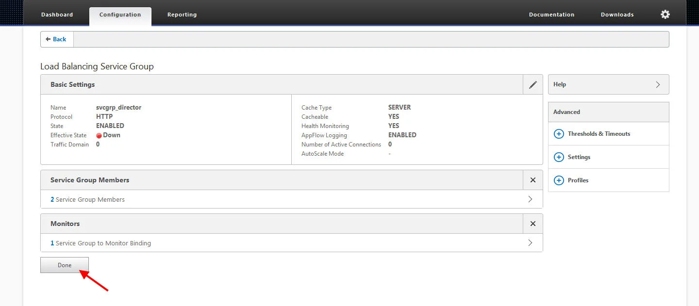699x306 pixels.
Task: Add Thresholds & Timeouts plus icon
Action: 559,134
